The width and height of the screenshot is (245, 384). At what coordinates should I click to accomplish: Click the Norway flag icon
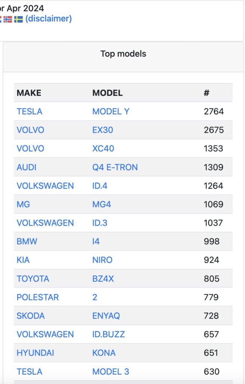7,19
